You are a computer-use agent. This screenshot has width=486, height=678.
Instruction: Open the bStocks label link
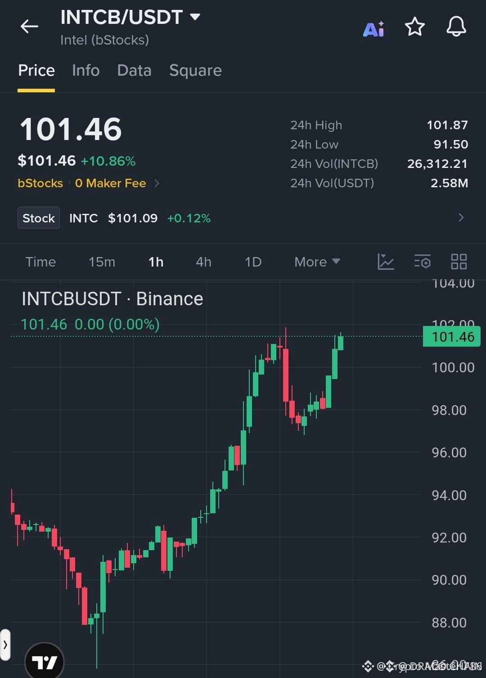pos(40,183)
